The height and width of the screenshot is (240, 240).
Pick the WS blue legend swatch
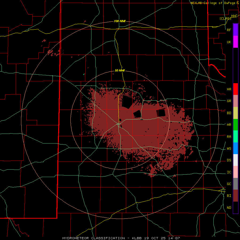pos(235,148)
